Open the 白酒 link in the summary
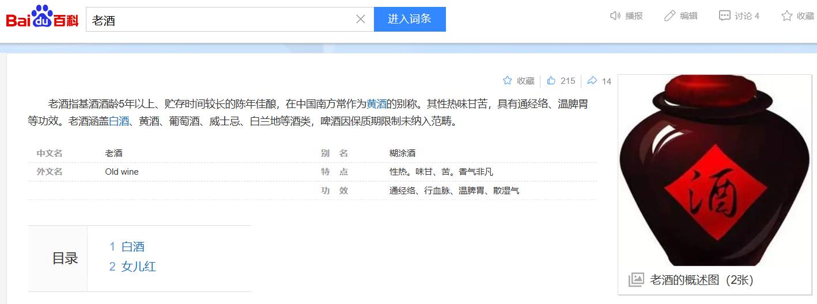817x304 pixels. click(119, 121)
